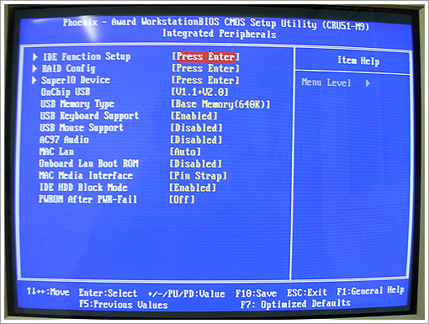Select the USB Mouse Support label
Image resolution: width=429 pixels, height=324 pixels.
(82, 128)
